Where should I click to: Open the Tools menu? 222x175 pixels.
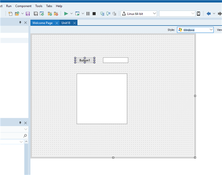pyautogui.click(x=39, y=6)
